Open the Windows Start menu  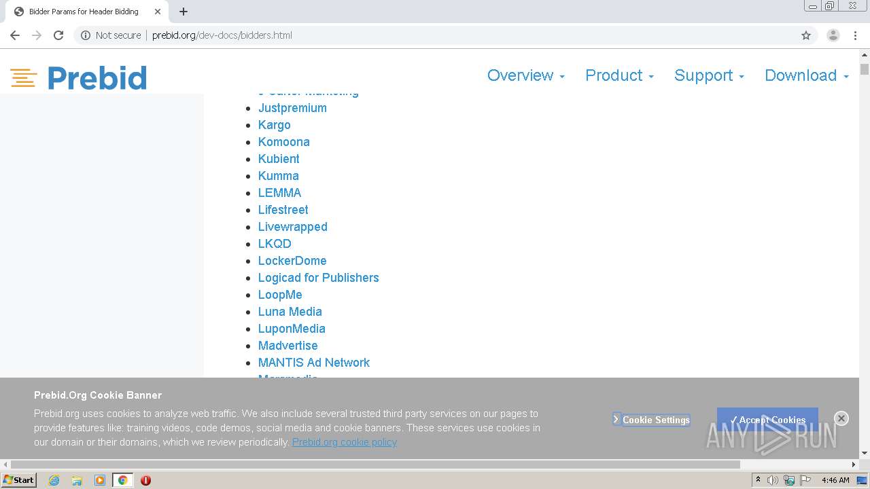[x=18, y=480]
